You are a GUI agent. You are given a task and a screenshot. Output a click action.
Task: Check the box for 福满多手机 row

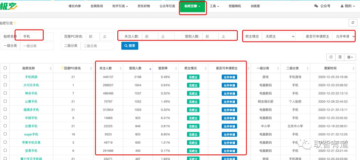[5, 109]
